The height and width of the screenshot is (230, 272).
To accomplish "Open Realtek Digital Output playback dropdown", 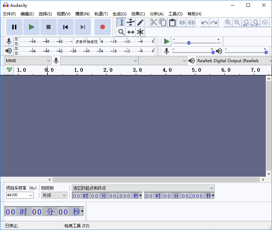I will coord(234,61).
